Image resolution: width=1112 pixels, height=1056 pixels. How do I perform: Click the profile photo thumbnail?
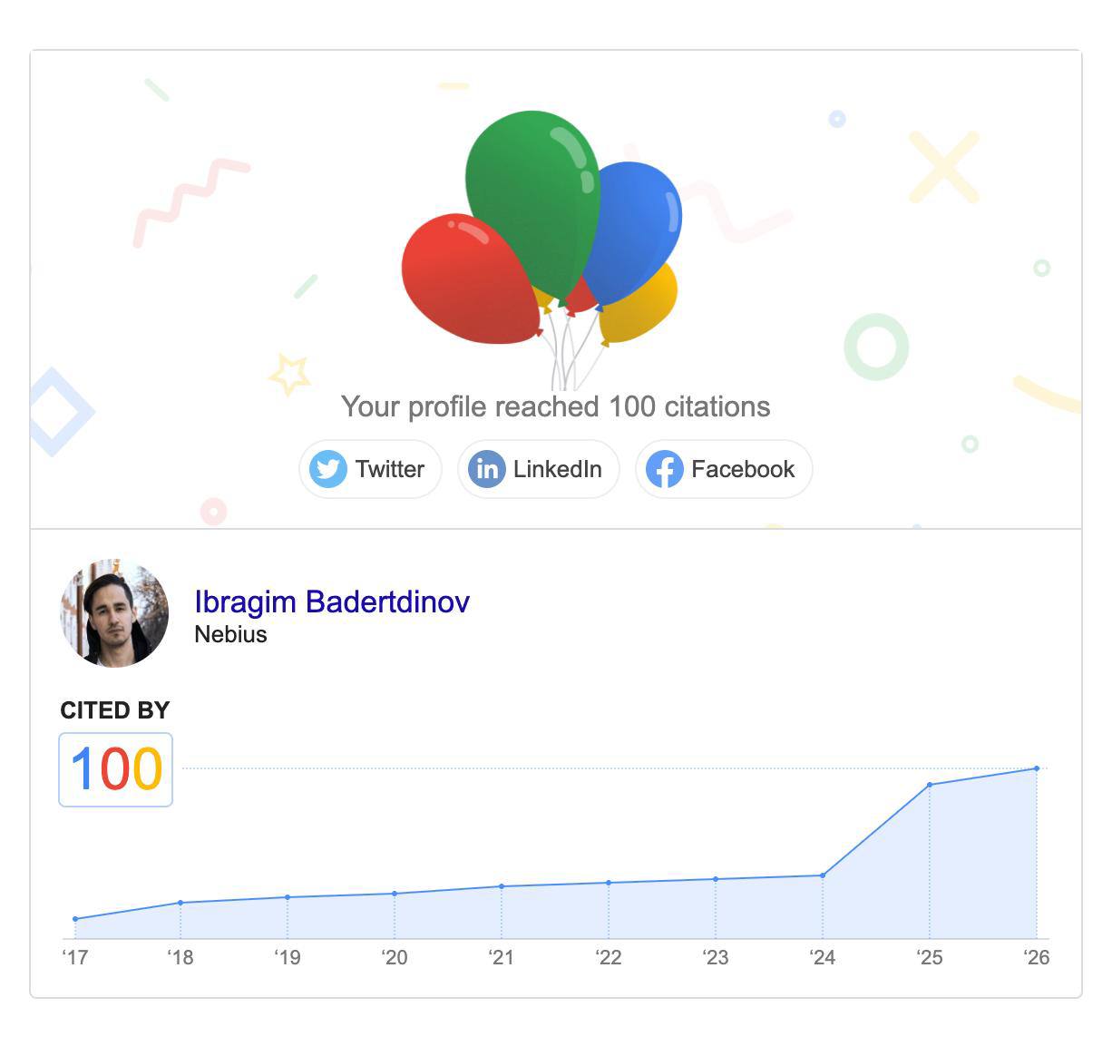[114, 613]
